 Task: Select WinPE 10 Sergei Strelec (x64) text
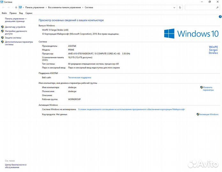tap(55, 30)
